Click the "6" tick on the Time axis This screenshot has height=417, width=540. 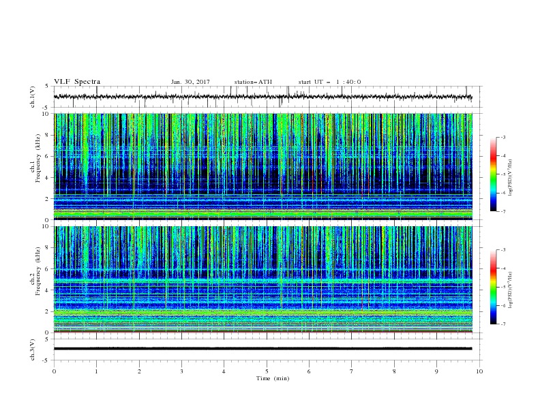click(309, 371)
